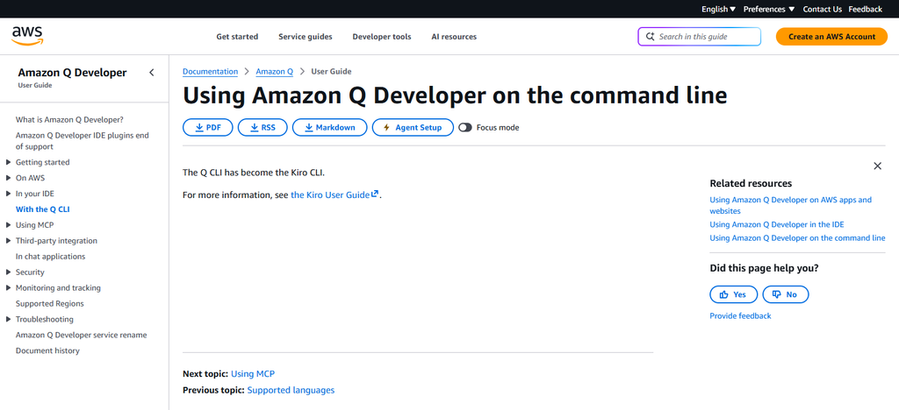Click Provide feedback link
Image resolution: width=899 pixels, height=410 pixels.
[740, 315]
